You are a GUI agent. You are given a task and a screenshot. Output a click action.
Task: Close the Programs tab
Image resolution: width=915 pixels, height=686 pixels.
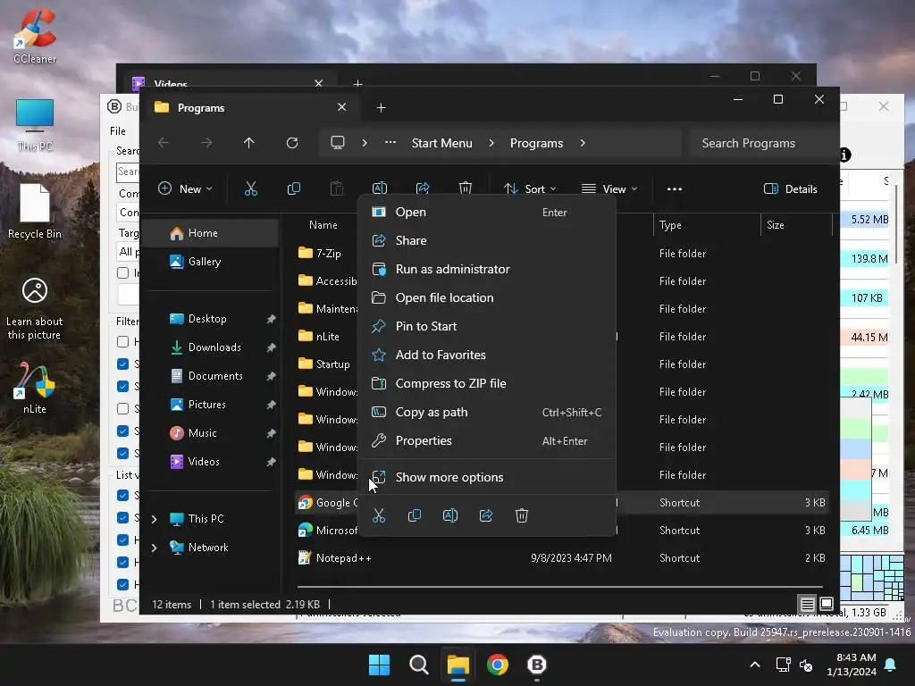pos(342,107)
